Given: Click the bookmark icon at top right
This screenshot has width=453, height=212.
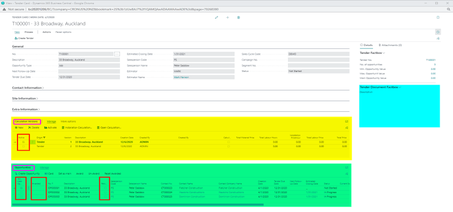Looking at the screenshot, I should (438, 17).
